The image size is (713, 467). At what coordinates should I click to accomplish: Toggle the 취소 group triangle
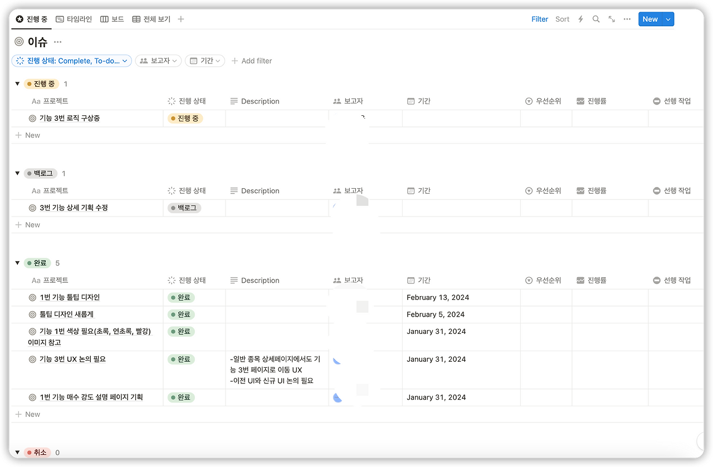tap(17, 453)
